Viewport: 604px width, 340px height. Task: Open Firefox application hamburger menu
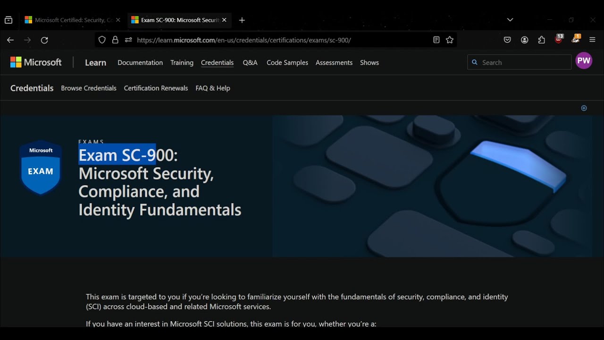click(x=593, y=40)
